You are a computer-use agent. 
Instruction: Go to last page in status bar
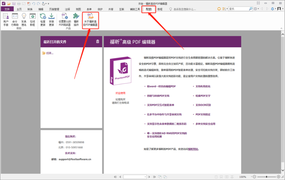(154, 177)
